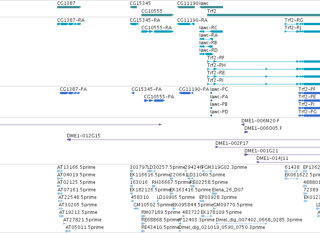
Task: Open the GM09770.5prime EST label
Action: coord(233,205)
